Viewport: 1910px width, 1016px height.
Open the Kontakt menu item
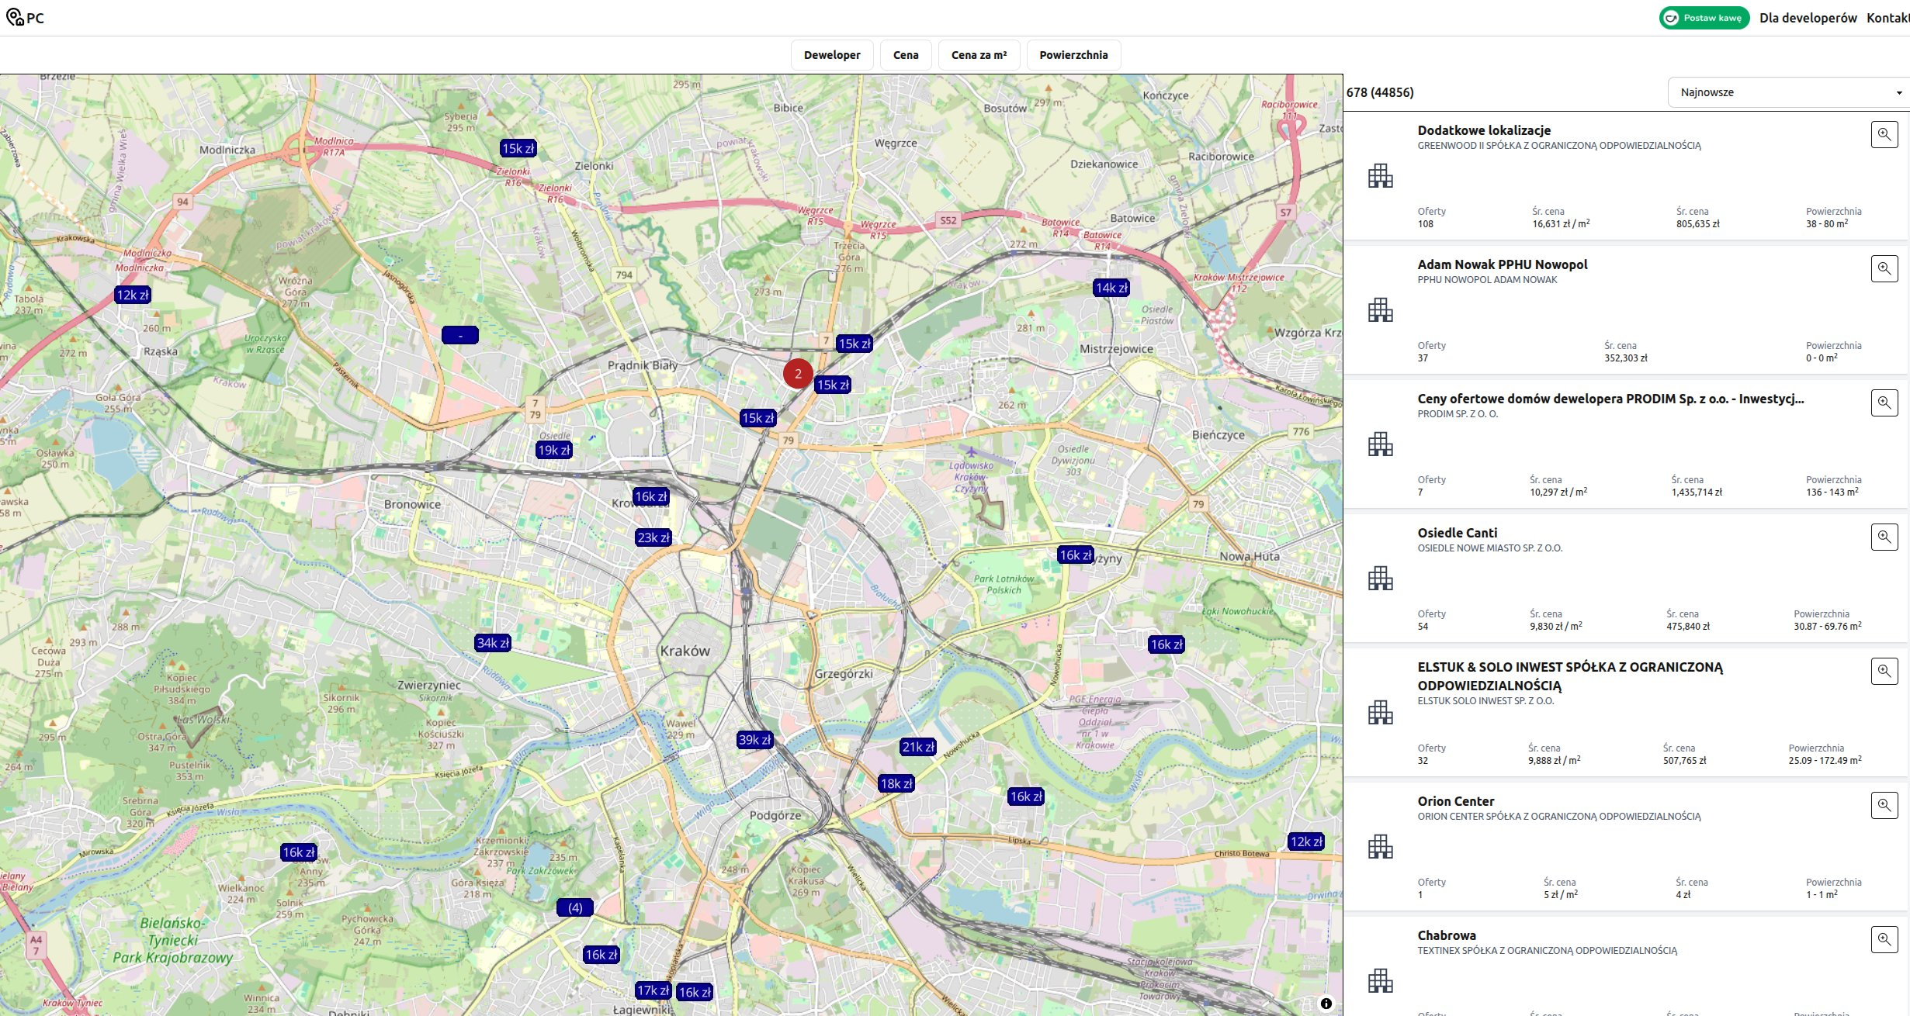[x=1887, y=18]
